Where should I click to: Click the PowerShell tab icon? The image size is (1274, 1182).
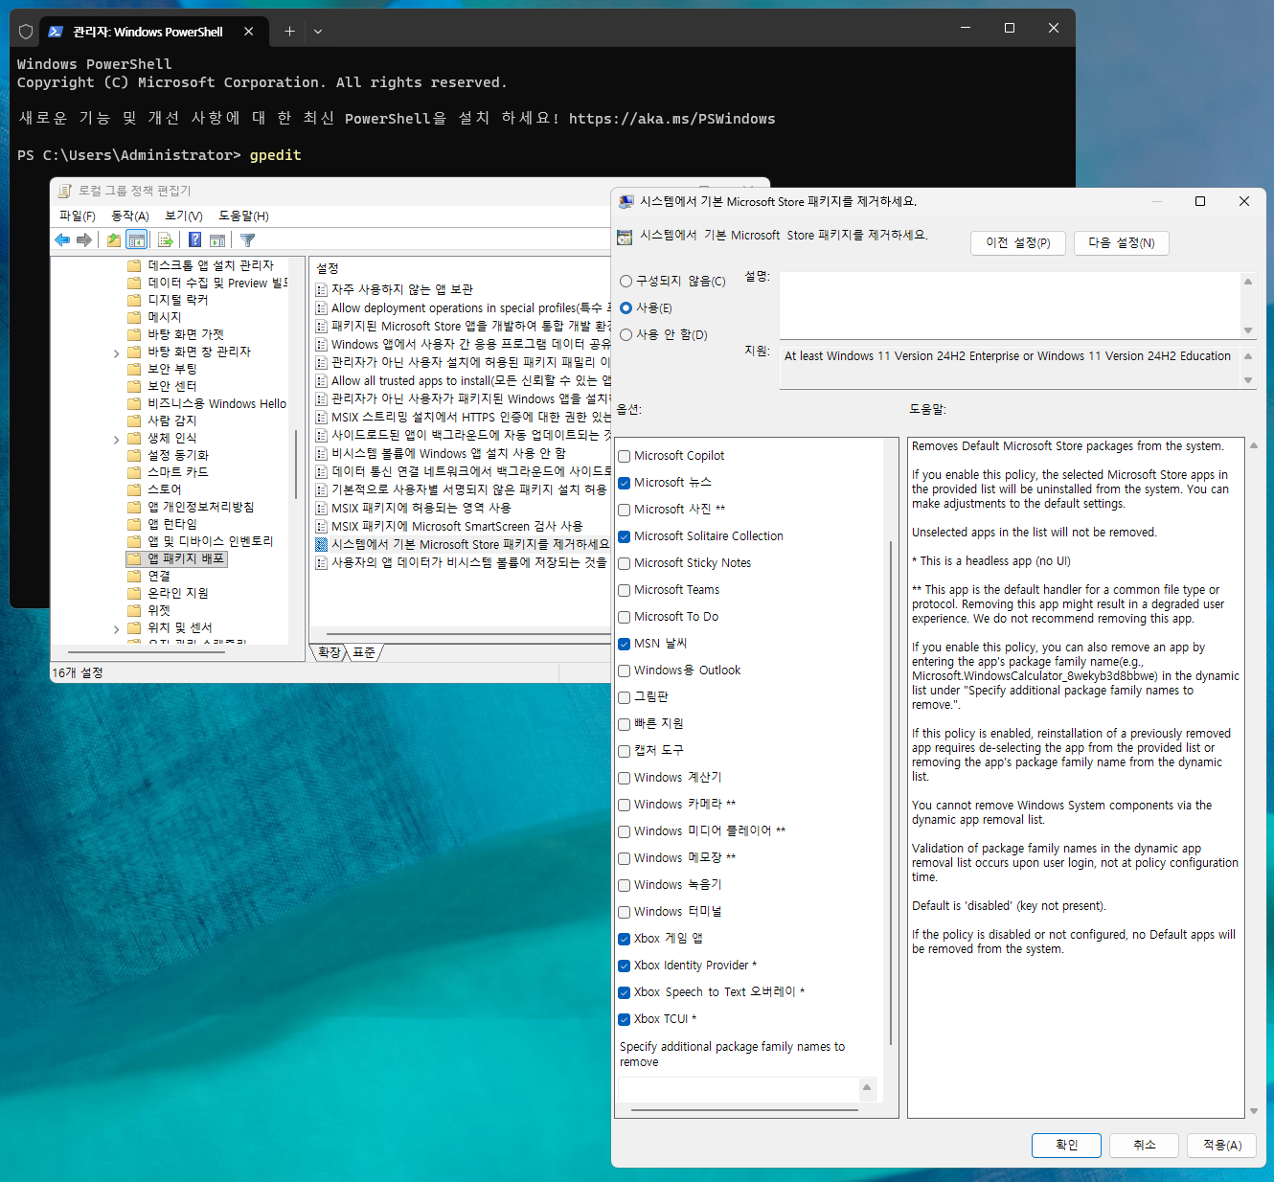tap(56, 32)
